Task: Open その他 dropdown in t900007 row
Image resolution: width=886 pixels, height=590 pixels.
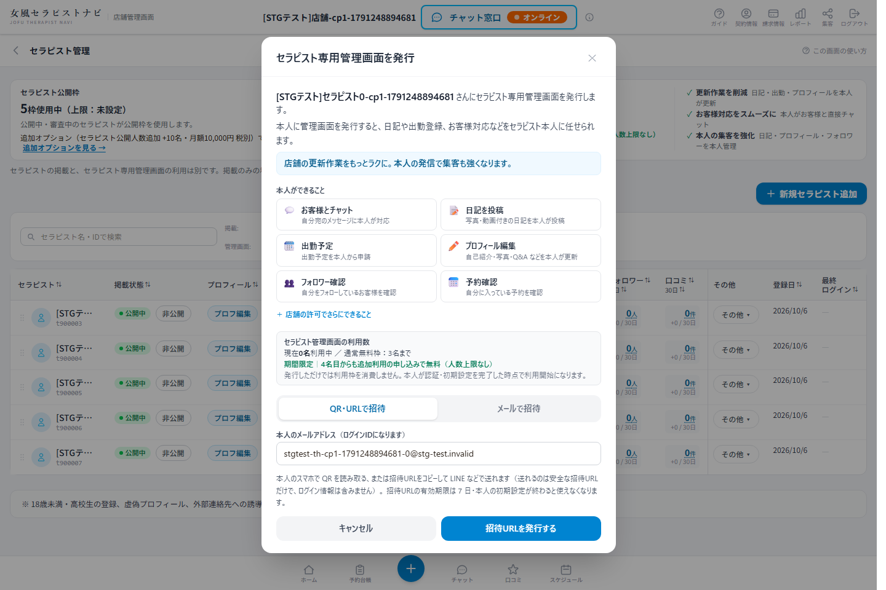Action: click(x=736, y=454)
